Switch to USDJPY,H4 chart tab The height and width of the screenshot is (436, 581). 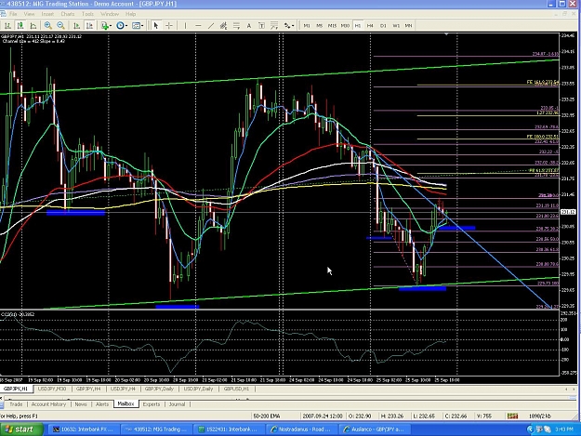(x=123, y=389)
